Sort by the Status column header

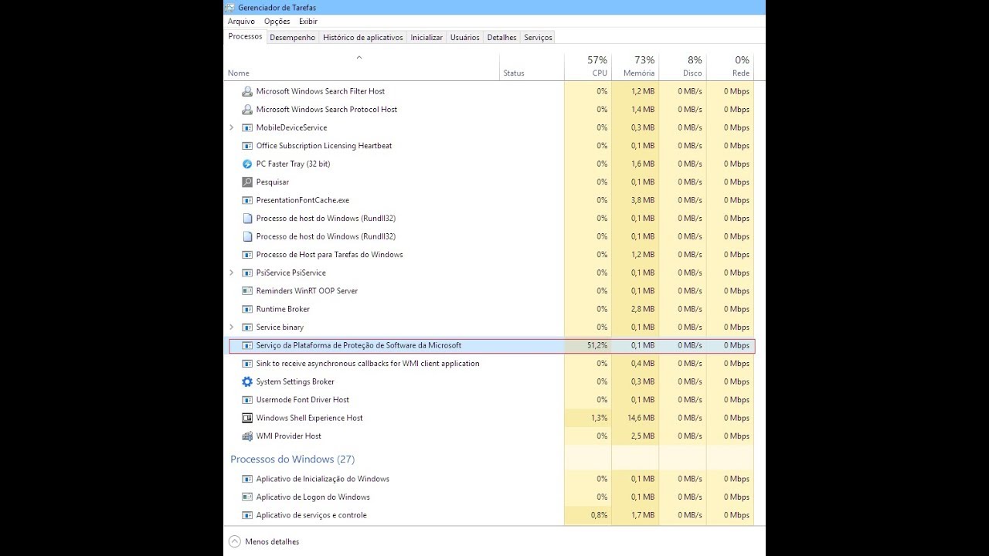(532, 66)
